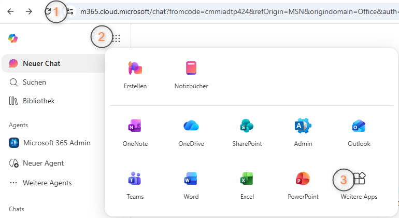Viewport: 399px width, 218px height.
Task: Open the Microsoft 365 Admin agent
Action: 50,143
